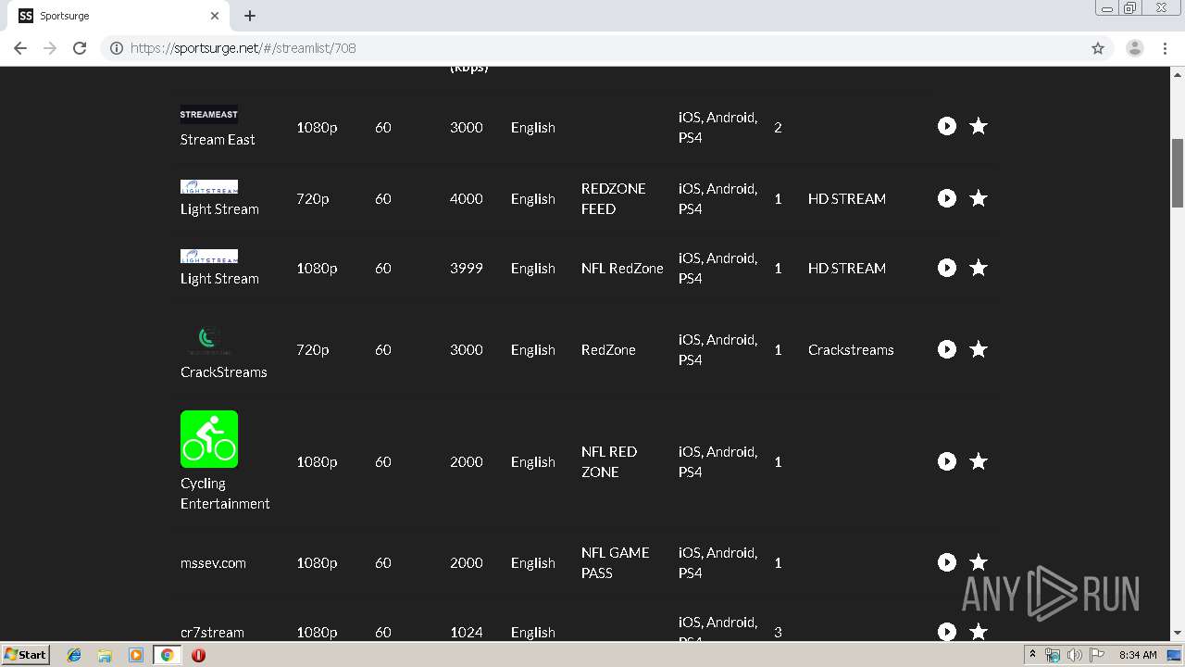Select the 3999 bitrate value

[x=467, y=269]
